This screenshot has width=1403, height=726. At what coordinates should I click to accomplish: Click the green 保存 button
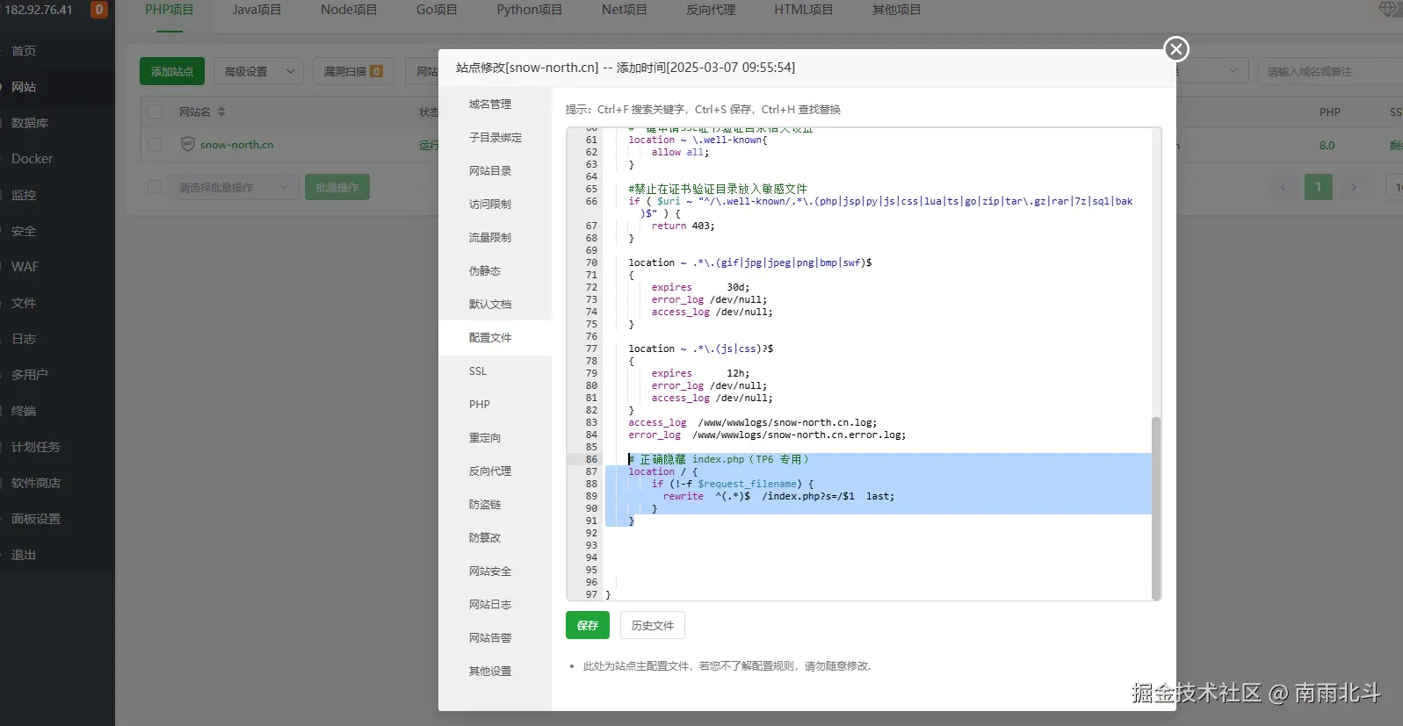pos(588,625)
